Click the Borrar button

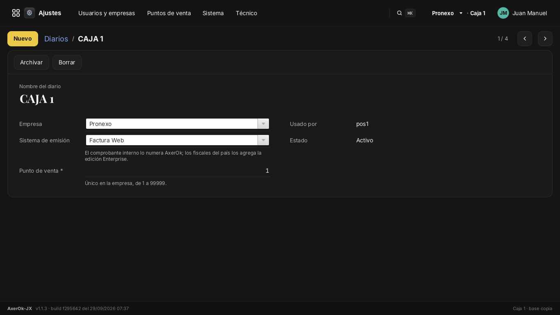pyautogui.click(x=67, y=62)
